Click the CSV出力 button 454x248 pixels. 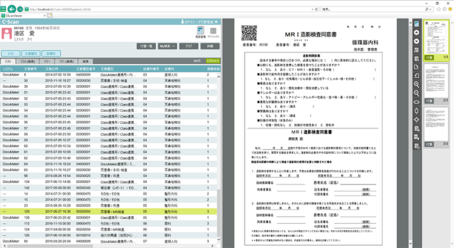pos(213,61)
